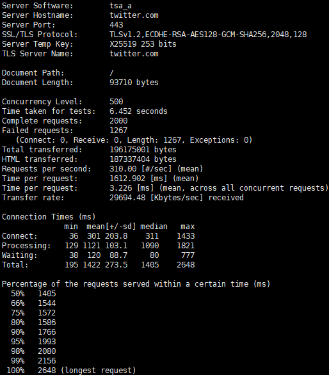The image size is (329, 375).
Task: Select the Total row median 1405
Action: 150,265
